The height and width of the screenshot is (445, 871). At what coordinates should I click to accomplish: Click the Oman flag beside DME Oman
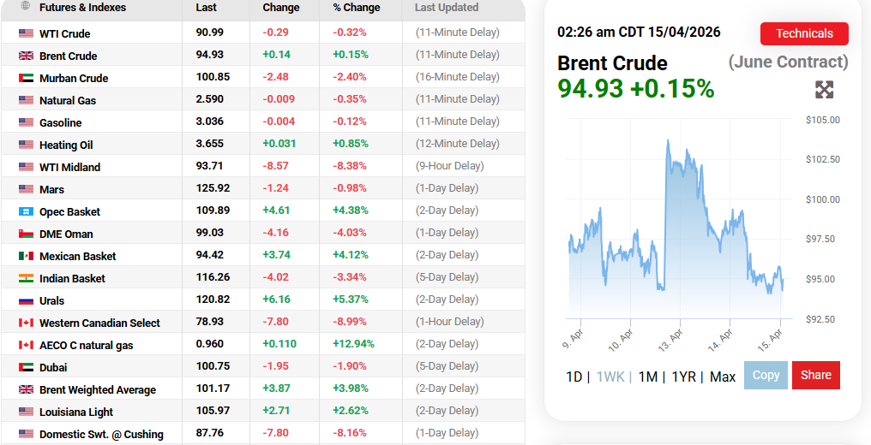tap(26, 234)
